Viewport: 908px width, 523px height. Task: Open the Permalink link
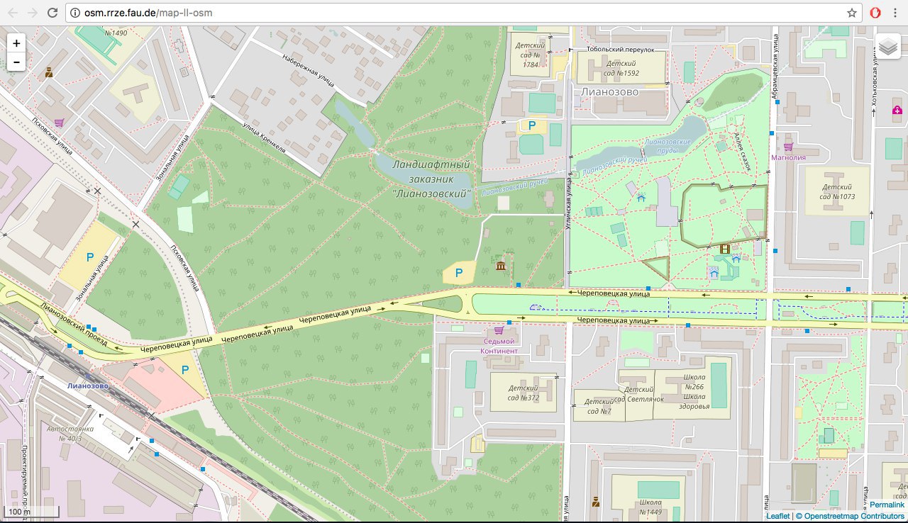click(x=887, y=505)
